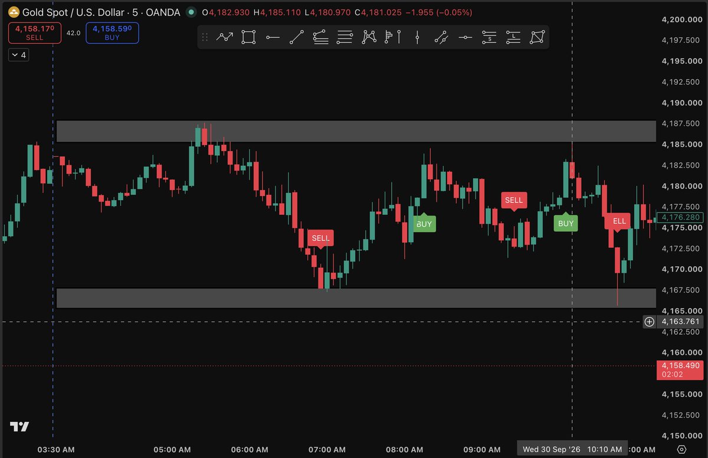Image resolution: width=708 pixels, height=458 pixels.
Task: Select the lower gray support zone rectangle
Action: [356, 298]
